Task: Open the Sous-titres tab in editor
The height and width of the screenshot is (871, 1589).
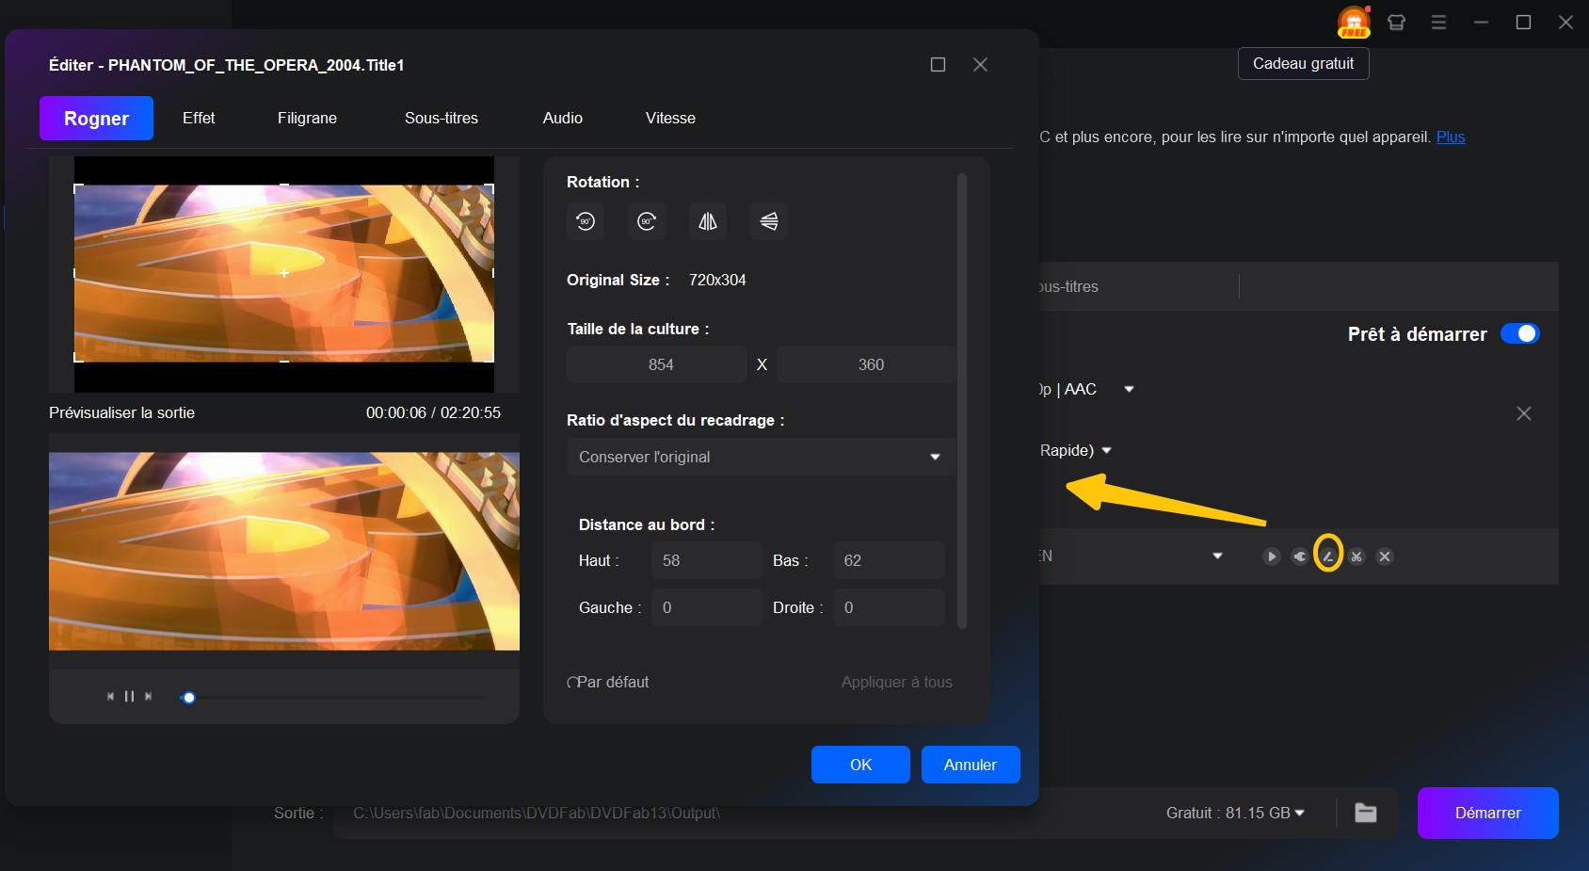Action: click(x=441, y=118)
